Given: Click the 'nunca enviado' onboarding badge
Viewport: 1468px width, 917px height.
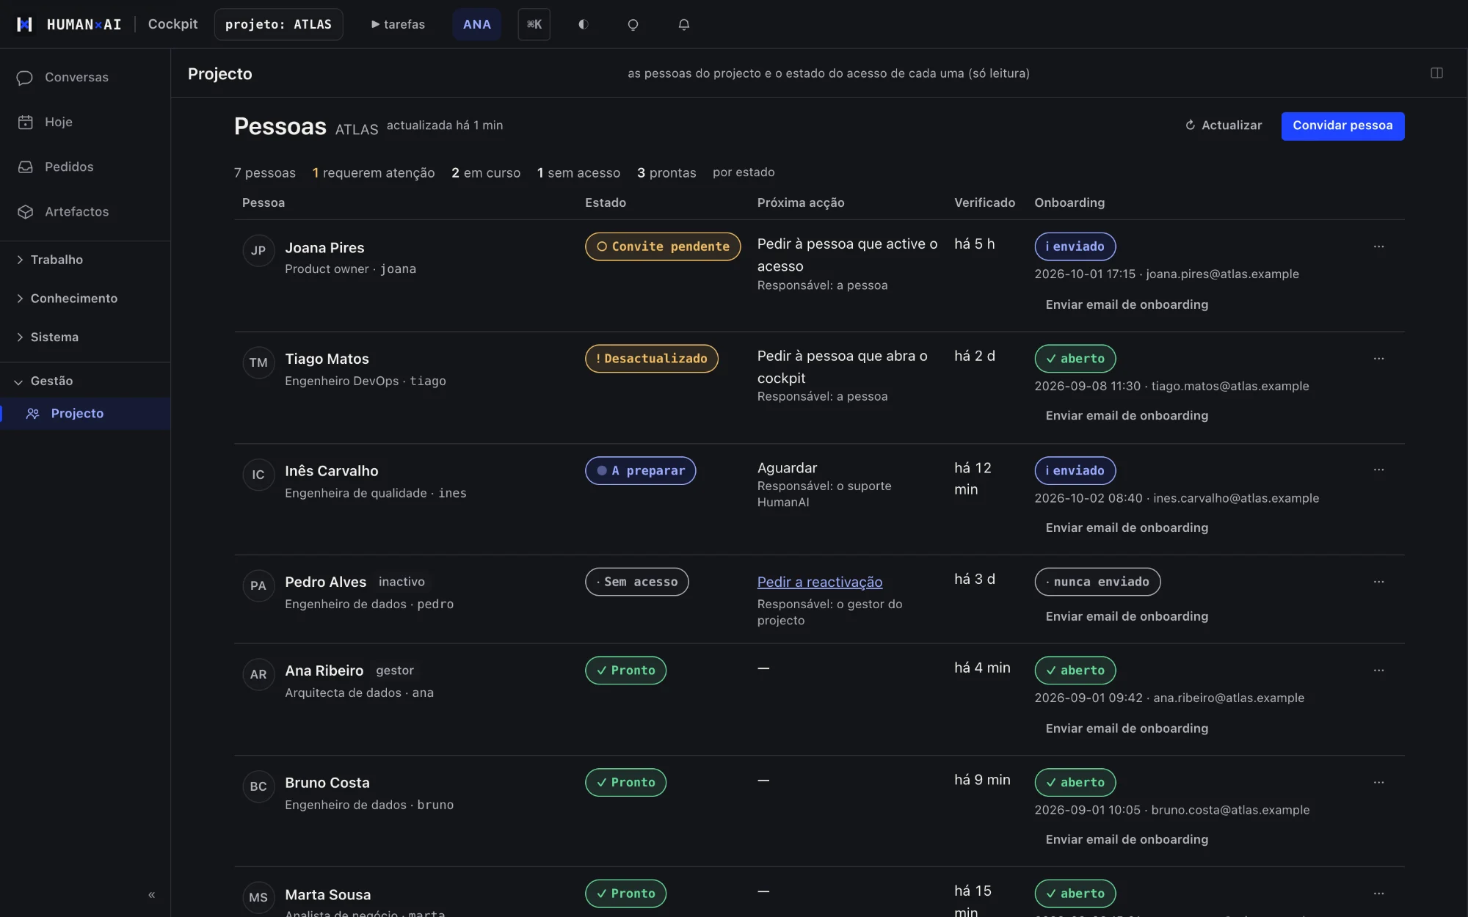Looking at the screenshot, I should (x=1097, y=582).
